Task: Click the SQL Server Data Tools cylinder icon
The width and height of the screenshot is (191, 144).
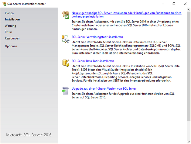Action: click(66, 63)
